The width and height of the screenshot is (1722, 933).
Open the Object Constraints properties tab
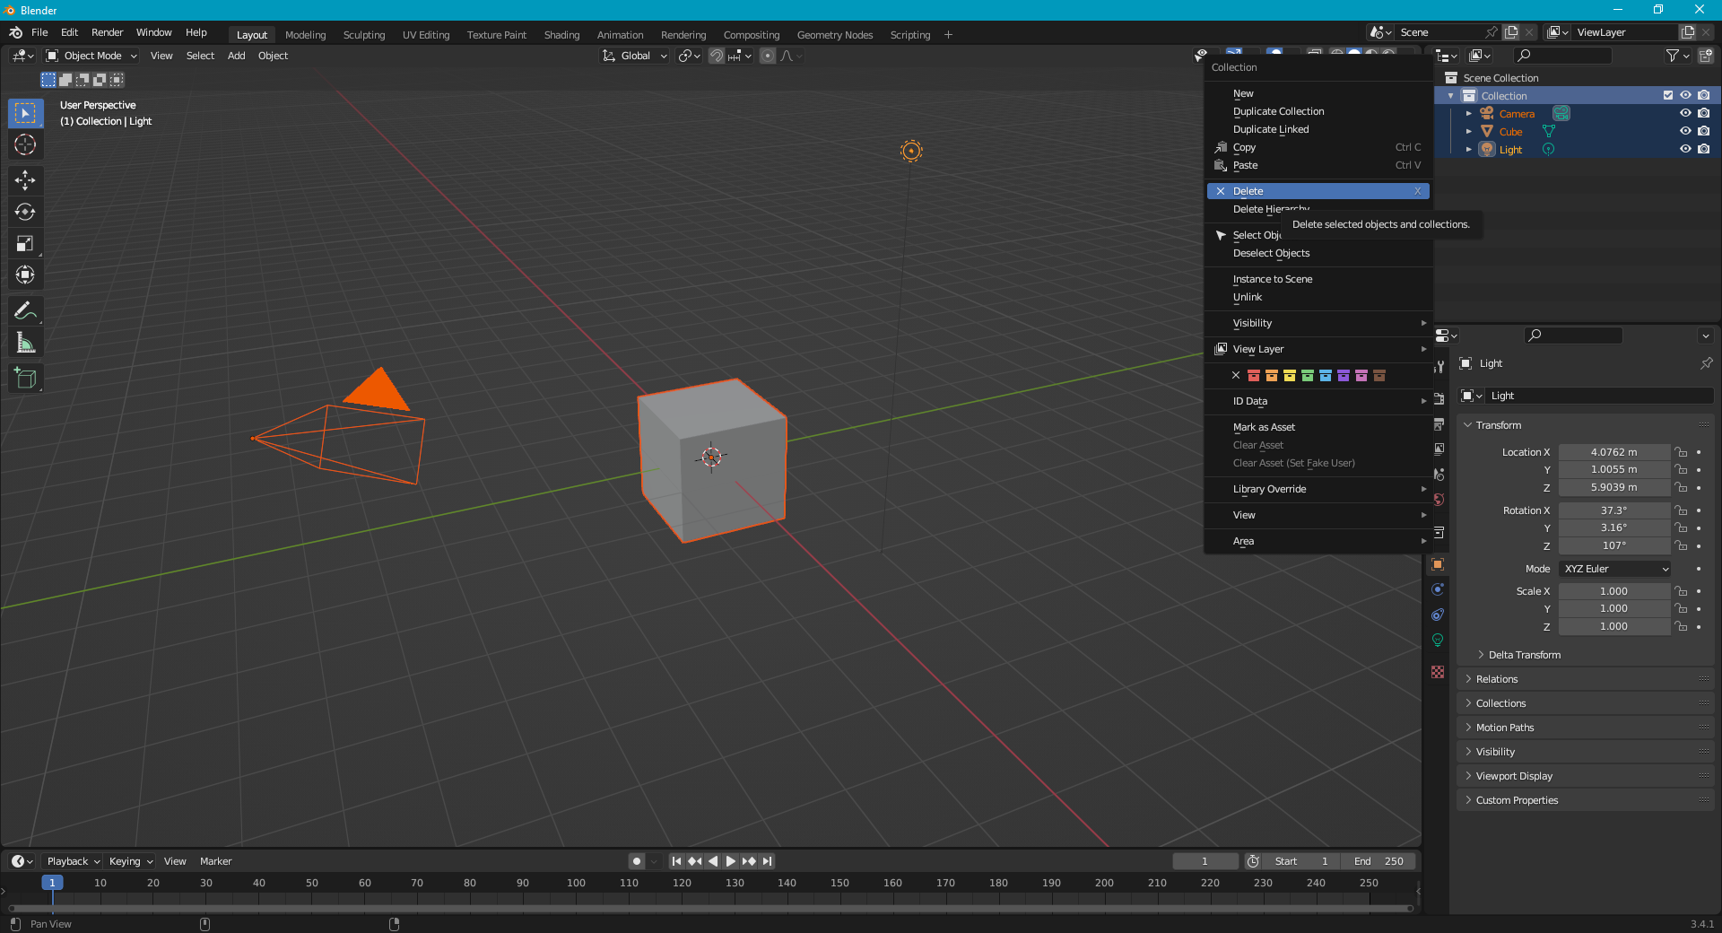pyautogui.click(x=1438, y=615)
